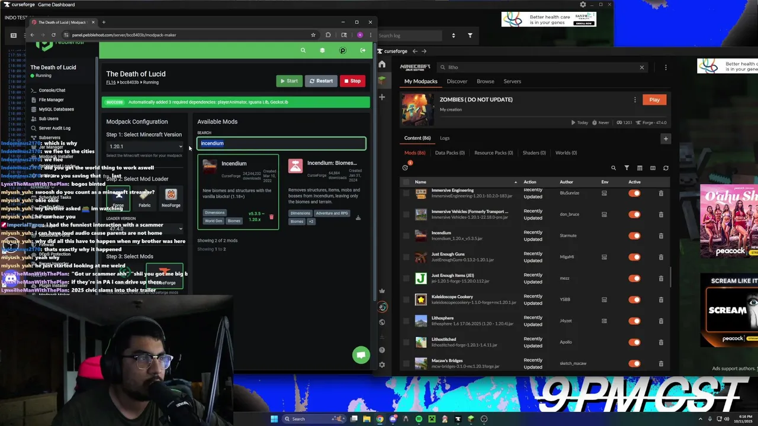This screenshot has height=426, width=758.
Task: Open ZOMBIES modpack three-dot options
Action: (635, 100)
